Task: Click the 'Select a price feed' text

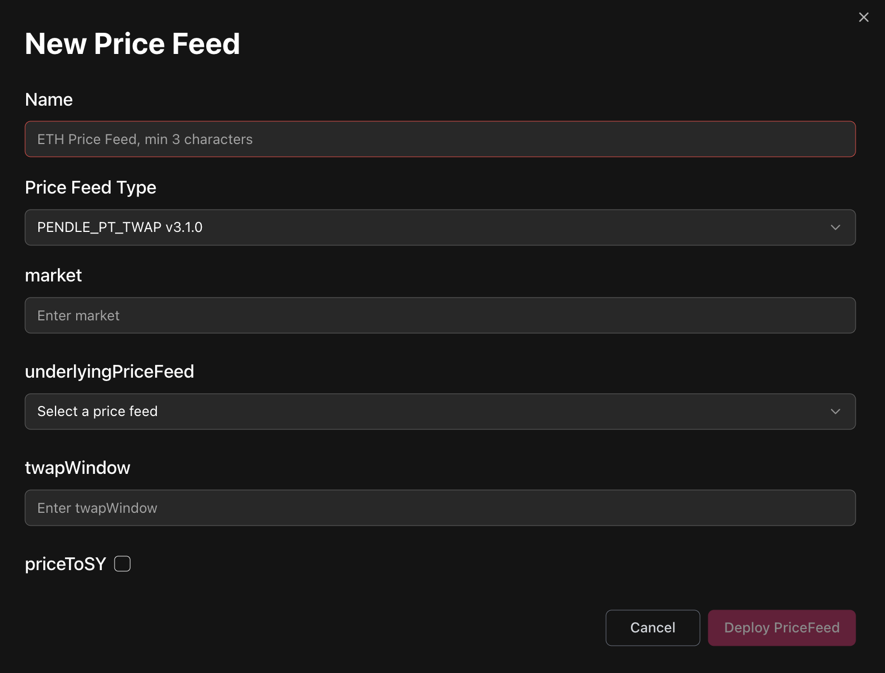Action: (x=97, y=412)
